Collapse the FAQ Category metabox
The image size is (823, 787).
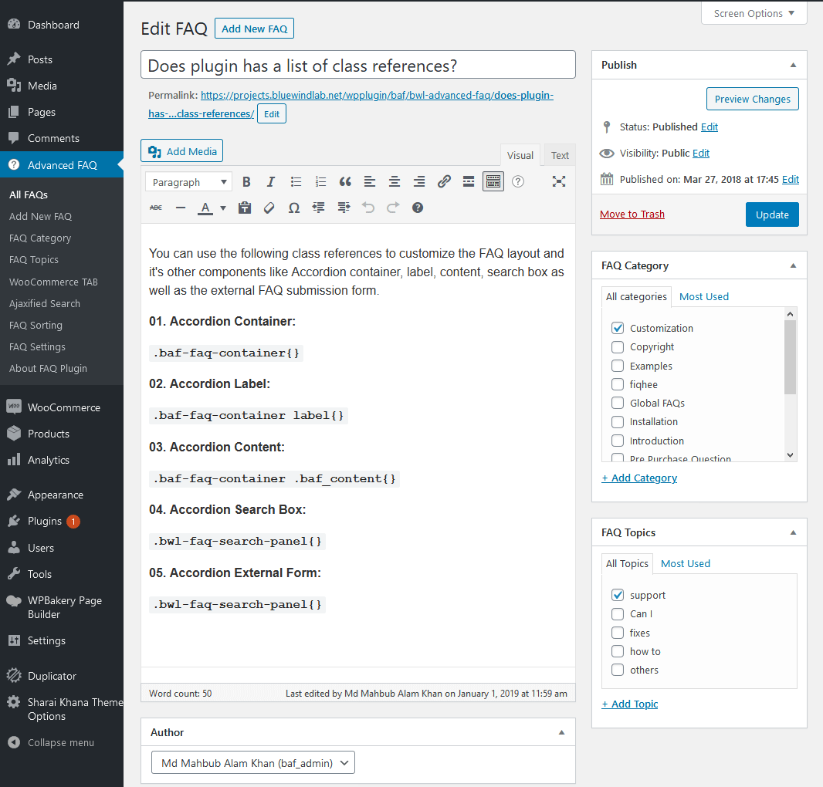coord(793,265)
